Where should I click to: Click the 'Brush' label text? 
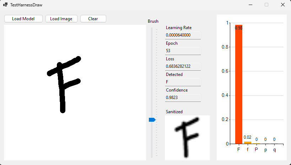(x=153, y=21)
